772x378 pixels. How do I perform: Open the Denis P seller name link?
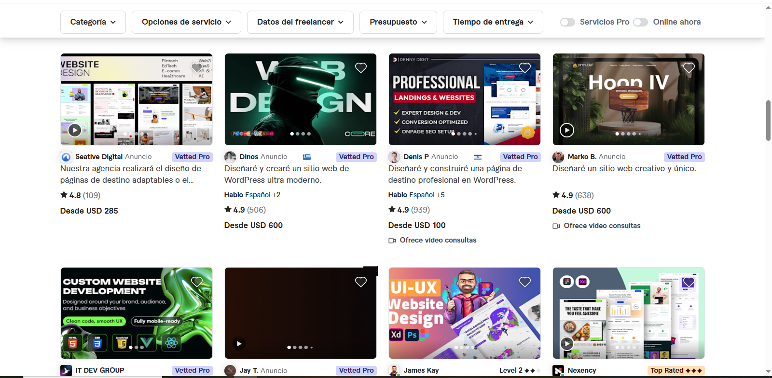click(416, 157)
